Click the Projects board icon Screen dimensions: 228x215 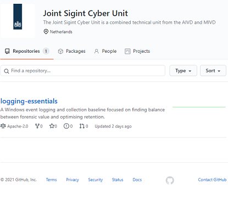tap(127, 51)
